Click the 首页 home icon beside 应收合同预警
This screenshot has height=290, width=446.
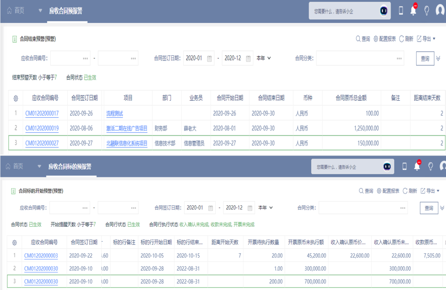9,11
